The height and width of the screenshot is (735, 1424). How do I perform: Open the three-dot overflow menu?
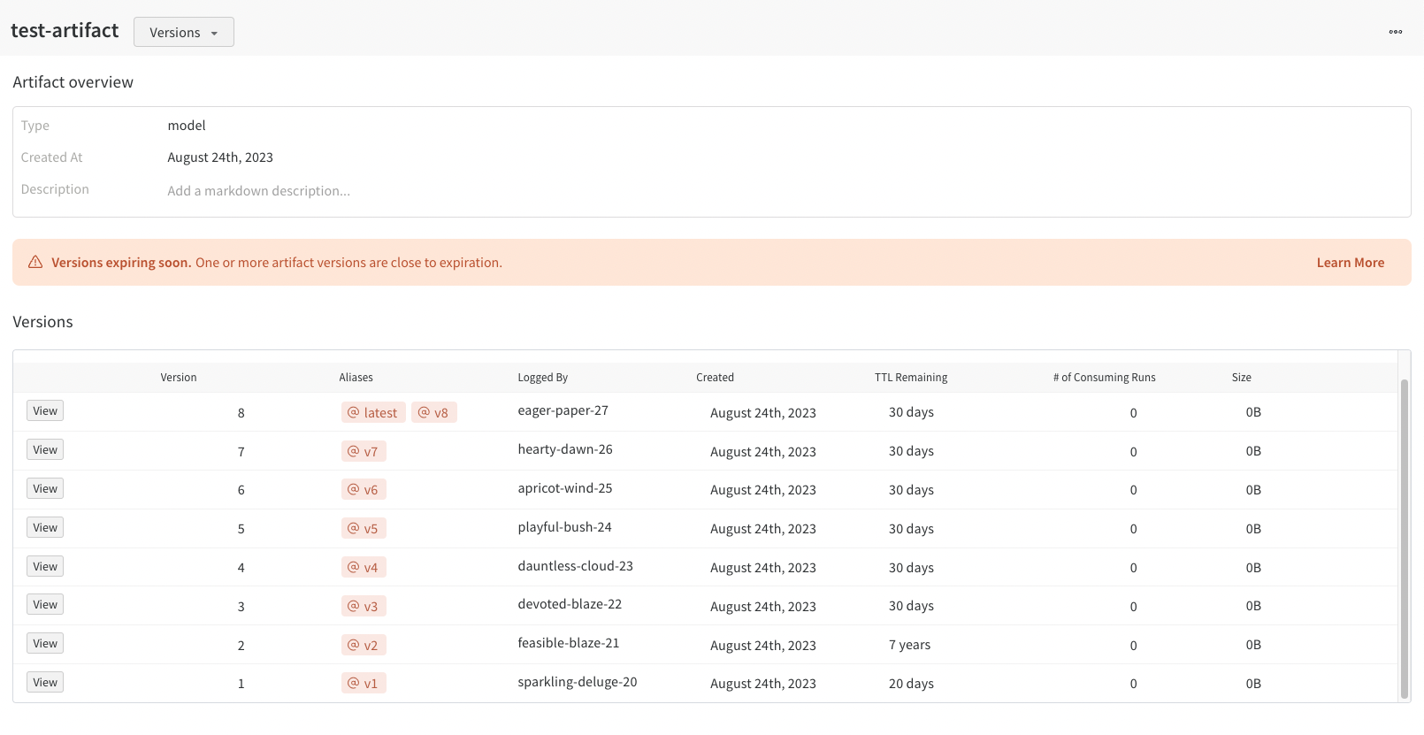pos(1395,32)
